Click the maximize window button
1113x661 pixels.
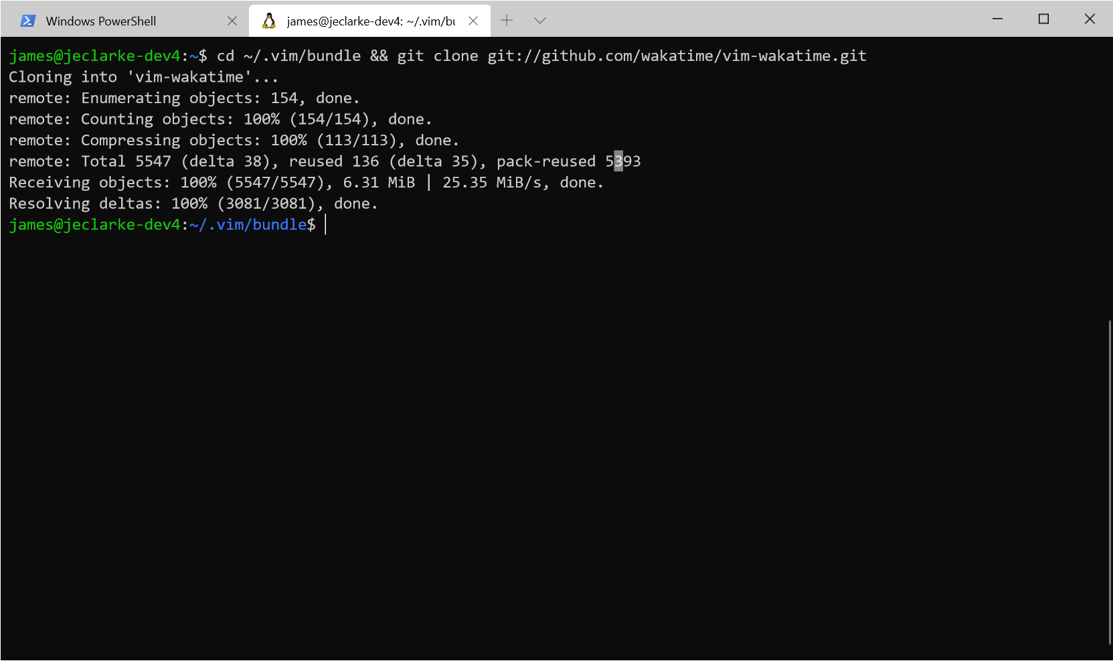pos(1043,19)
